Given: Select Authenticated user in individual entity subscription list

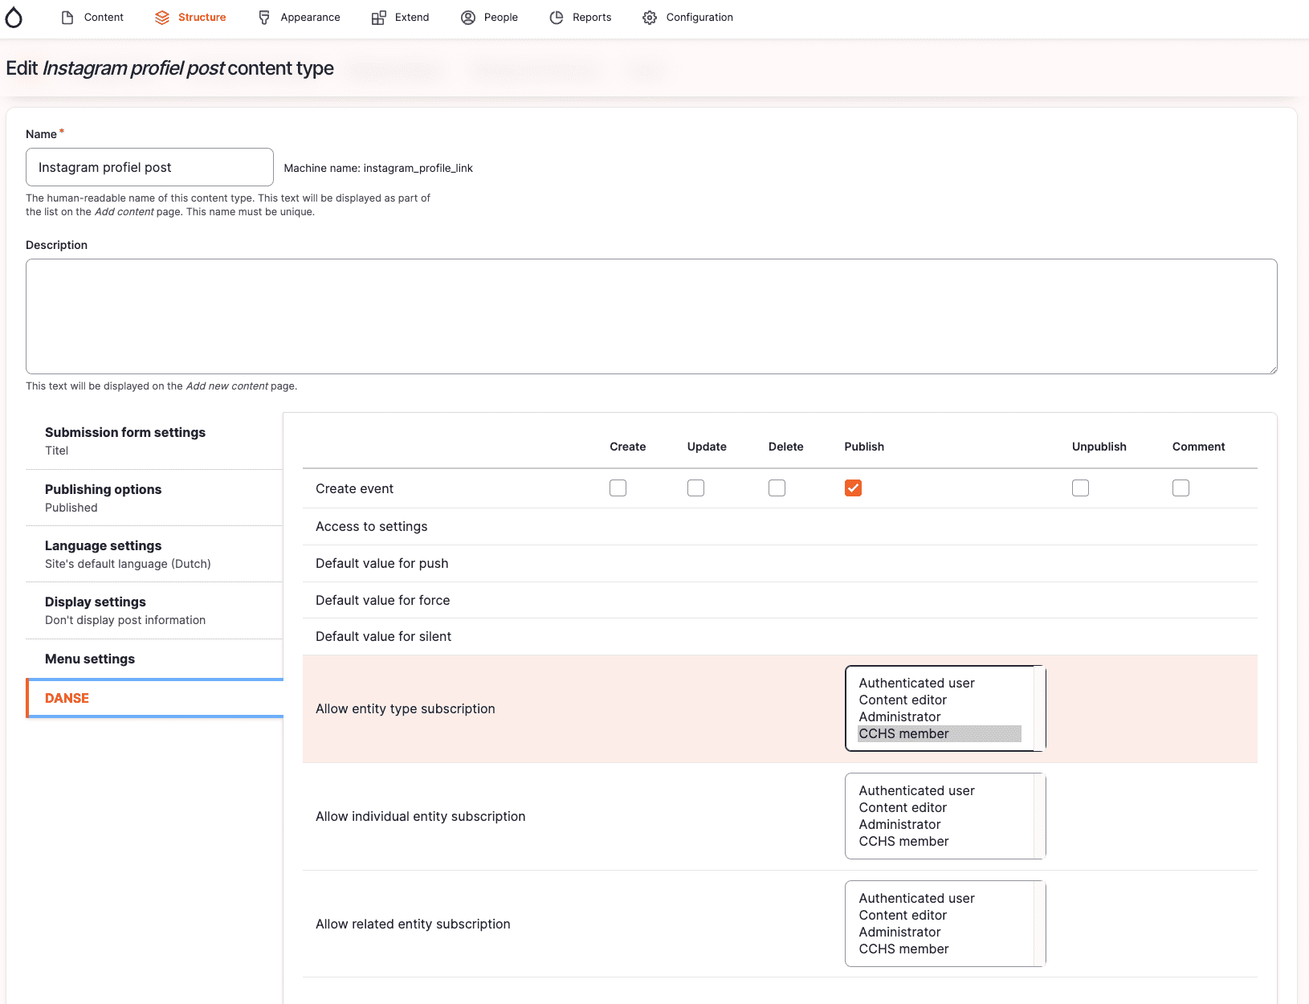Looking at the screenshot, I should pos(940,790).
